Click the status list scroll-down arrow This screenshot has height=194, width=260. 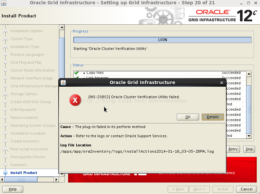click(249, 136)
